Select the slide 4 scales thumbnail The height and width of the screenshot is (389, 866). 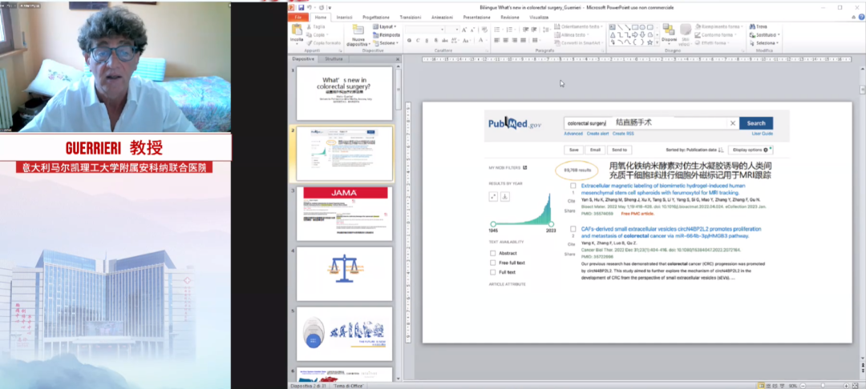click(345, 274)
